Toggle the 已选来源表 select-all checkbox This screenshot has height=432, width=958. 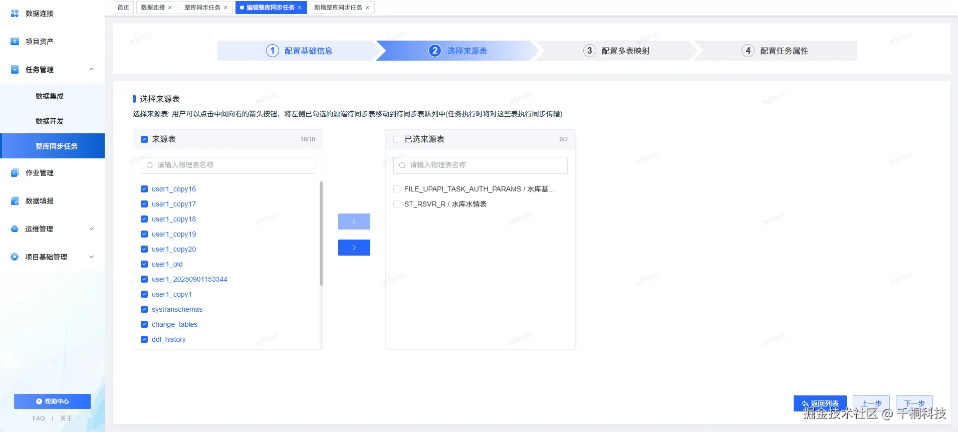397,139
